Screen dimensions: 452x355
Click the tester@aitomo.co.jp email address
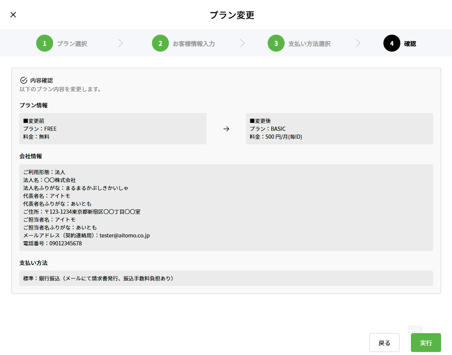pyautogui.click(x=125, y=236)
